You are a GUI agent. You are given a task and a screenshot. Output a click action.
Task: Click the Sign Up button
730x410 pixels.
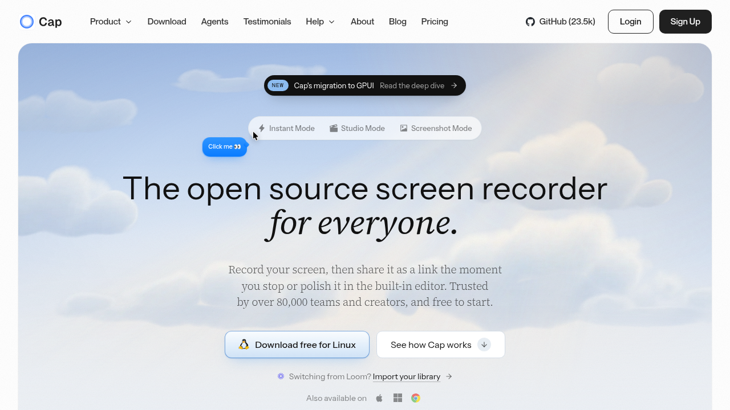click(686, 22)
